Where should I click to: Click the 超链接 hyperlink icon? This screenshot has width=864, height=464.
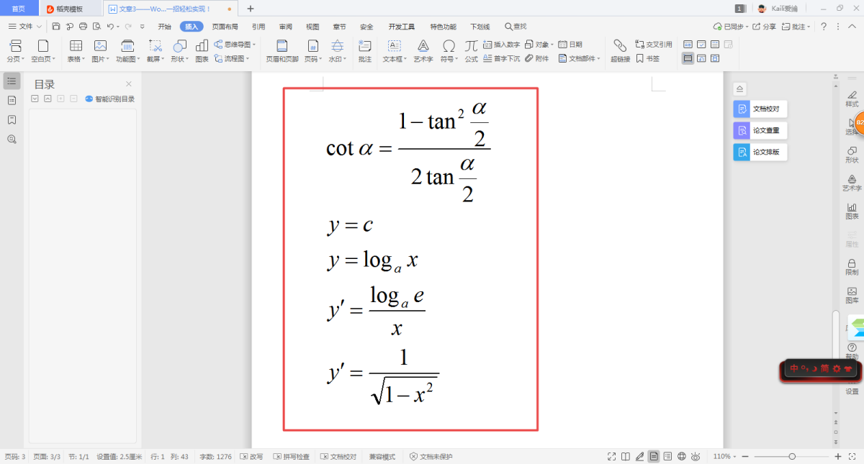pyautogui.click(x=620, y=50)
